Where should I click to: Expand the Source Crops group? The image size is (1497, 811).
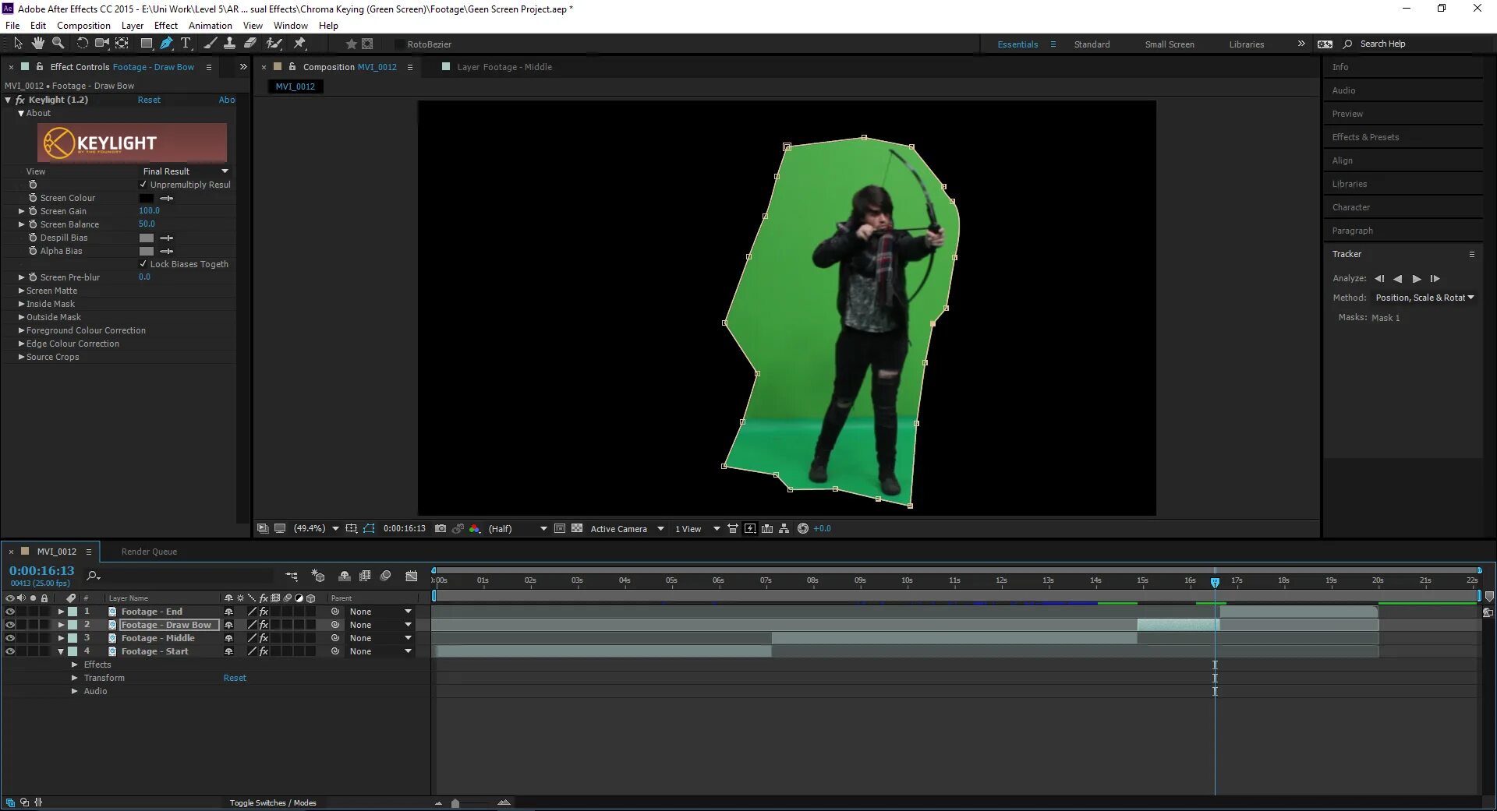pos(22,357)
